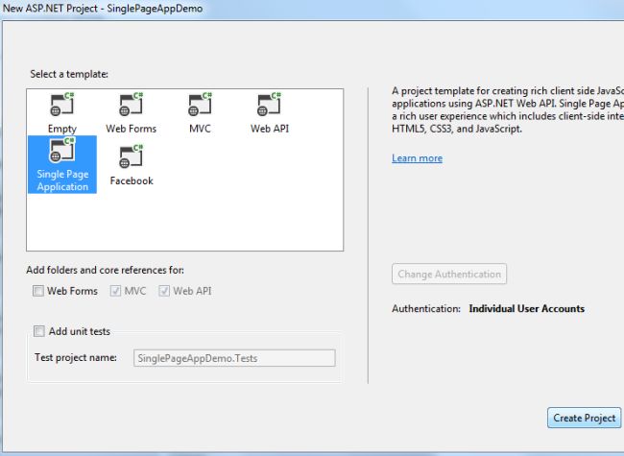This screenshot has height=456, width=624.
Task: Select the Empty template icon
Action: point(62,105)
